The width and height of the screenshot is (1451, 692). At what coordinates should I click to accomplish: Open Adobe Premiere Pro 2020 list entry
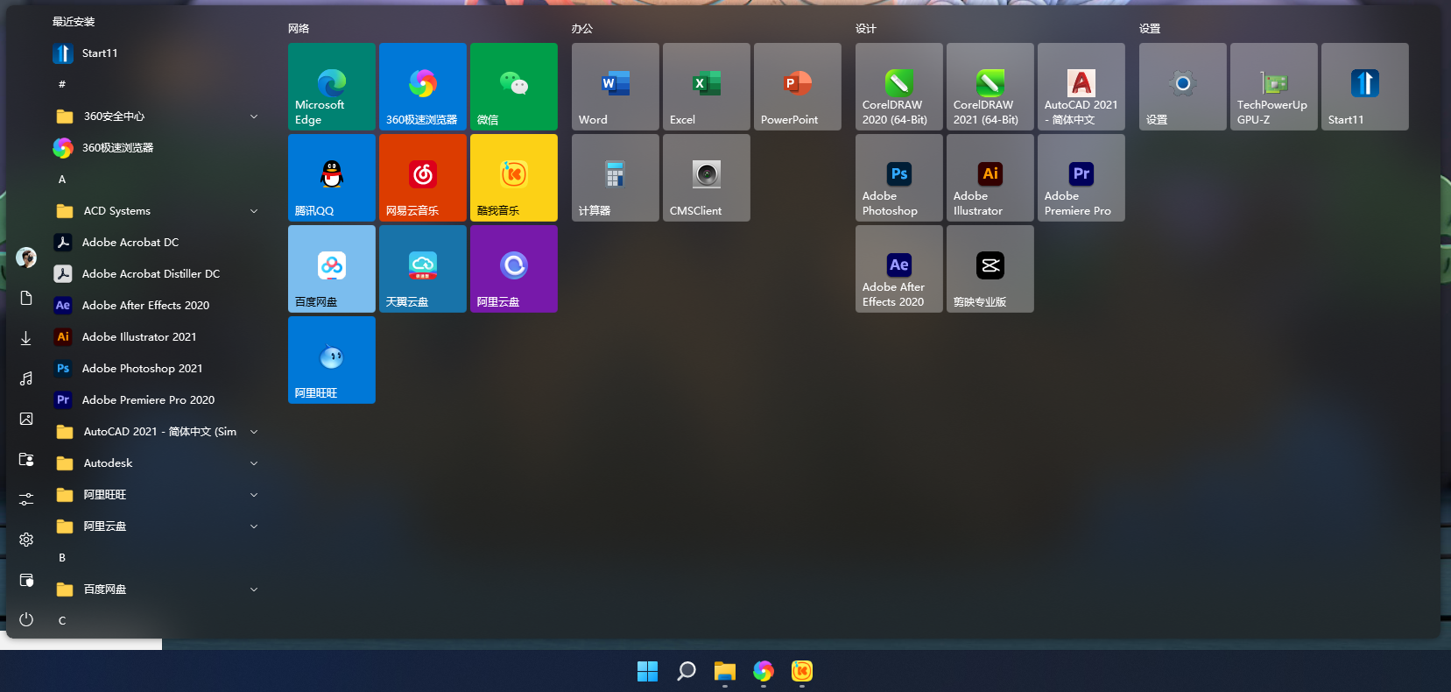click(157, 400)
